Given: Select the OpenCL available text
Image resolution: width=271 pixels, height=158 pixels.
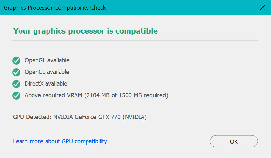Looking at the screenshot, I should click(47, 72).
